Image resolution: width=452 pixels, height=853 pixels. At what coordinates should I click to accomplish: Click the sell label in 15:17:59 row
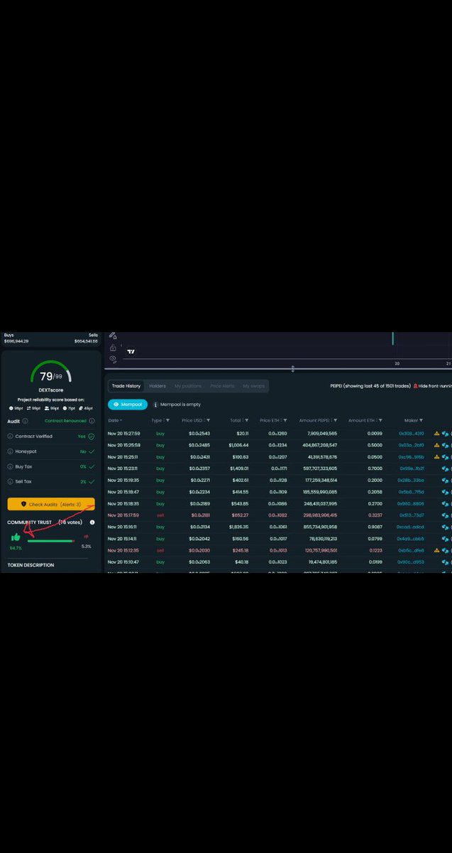pos(160,515)
